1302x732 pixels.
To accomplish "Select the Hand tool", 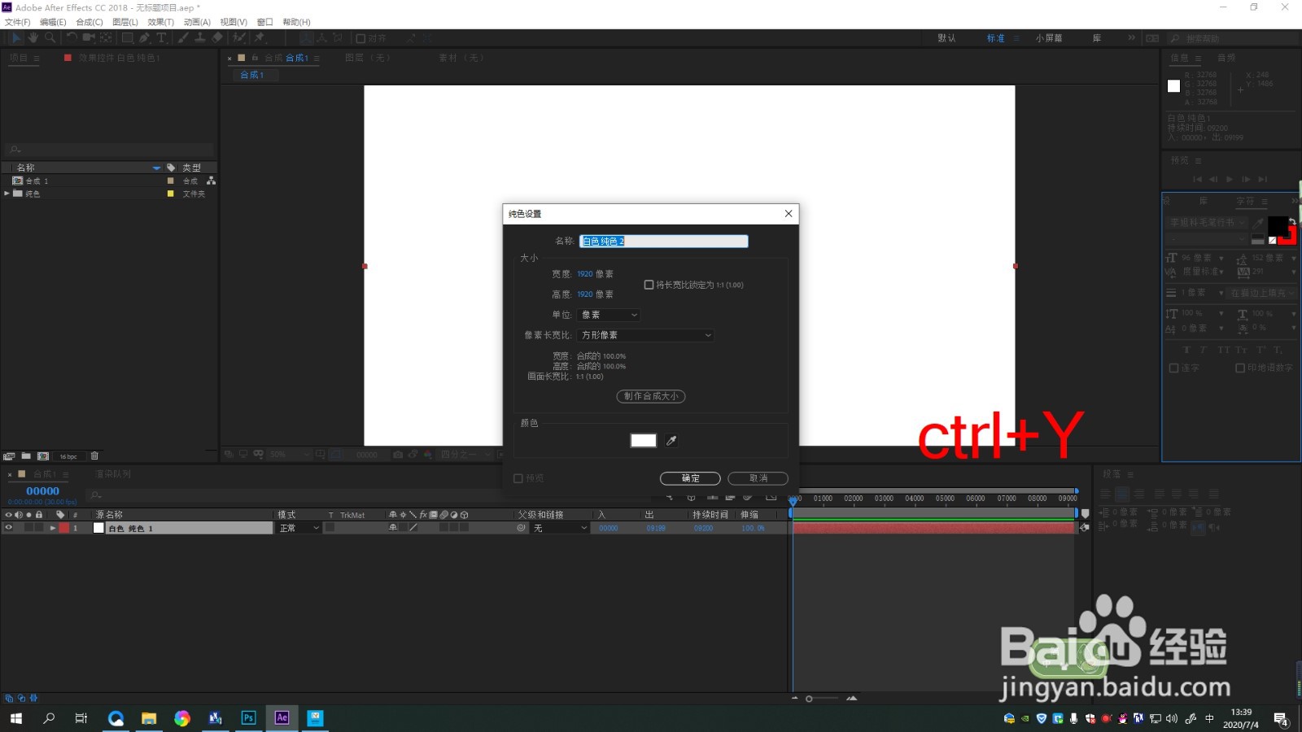I will click(x=33, y=38).
